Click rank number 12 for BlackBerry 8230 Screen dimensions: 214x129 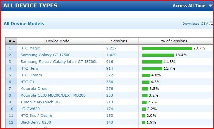(11, 122)
